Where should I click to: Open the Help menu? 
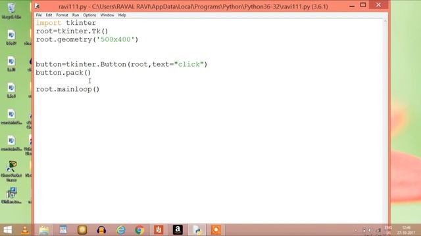(x=122, y=15)
